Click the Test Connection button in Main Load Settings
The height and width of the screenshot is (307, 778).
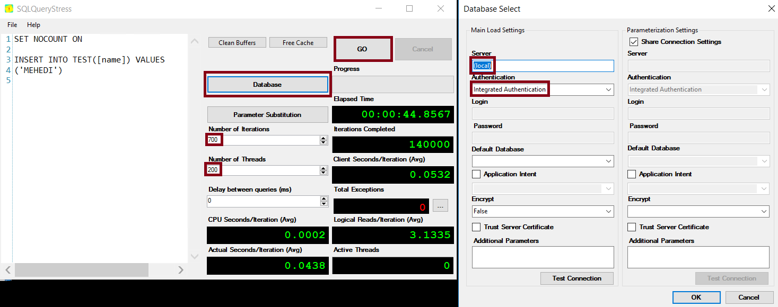(576, 278)
